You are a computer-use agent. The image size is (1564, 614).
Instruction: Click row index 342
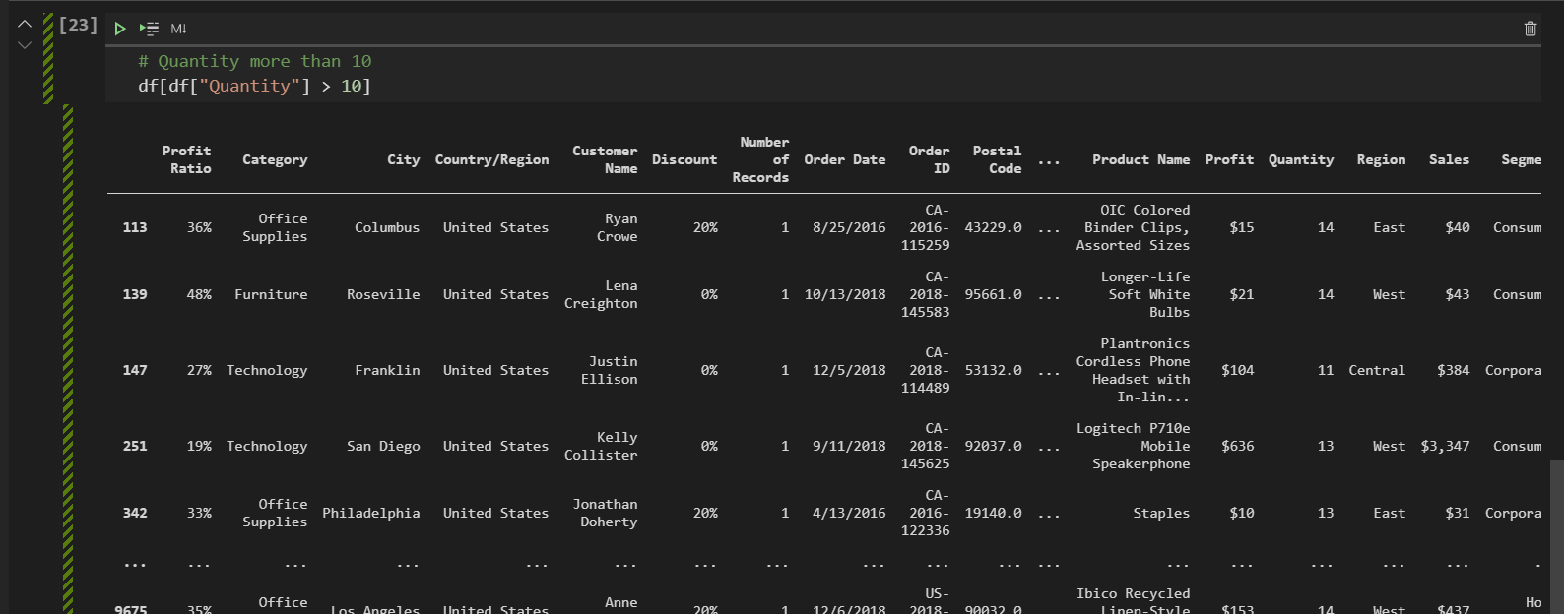point(135,513)
